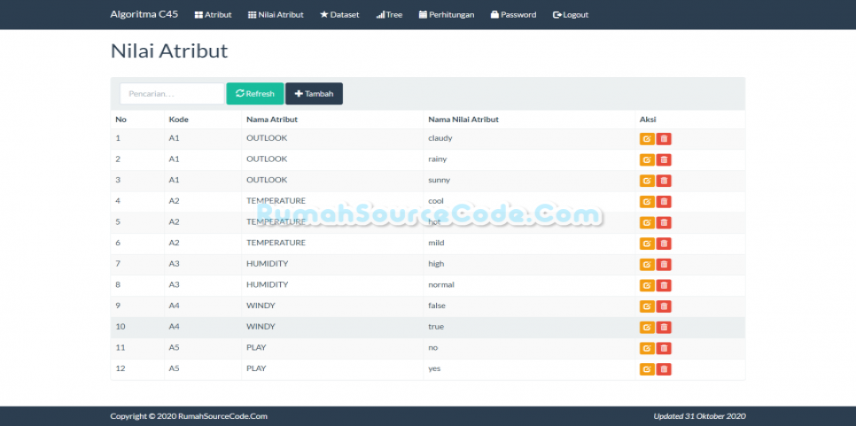Delete the rainy row entry
856x426 pixels.
pyautogui.click(x=664, y=159)
